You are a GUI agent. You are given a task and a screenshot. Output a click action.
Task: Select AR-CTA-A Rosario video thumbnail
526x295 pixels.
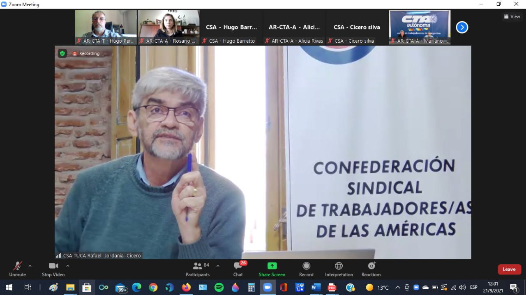(168, 27)
